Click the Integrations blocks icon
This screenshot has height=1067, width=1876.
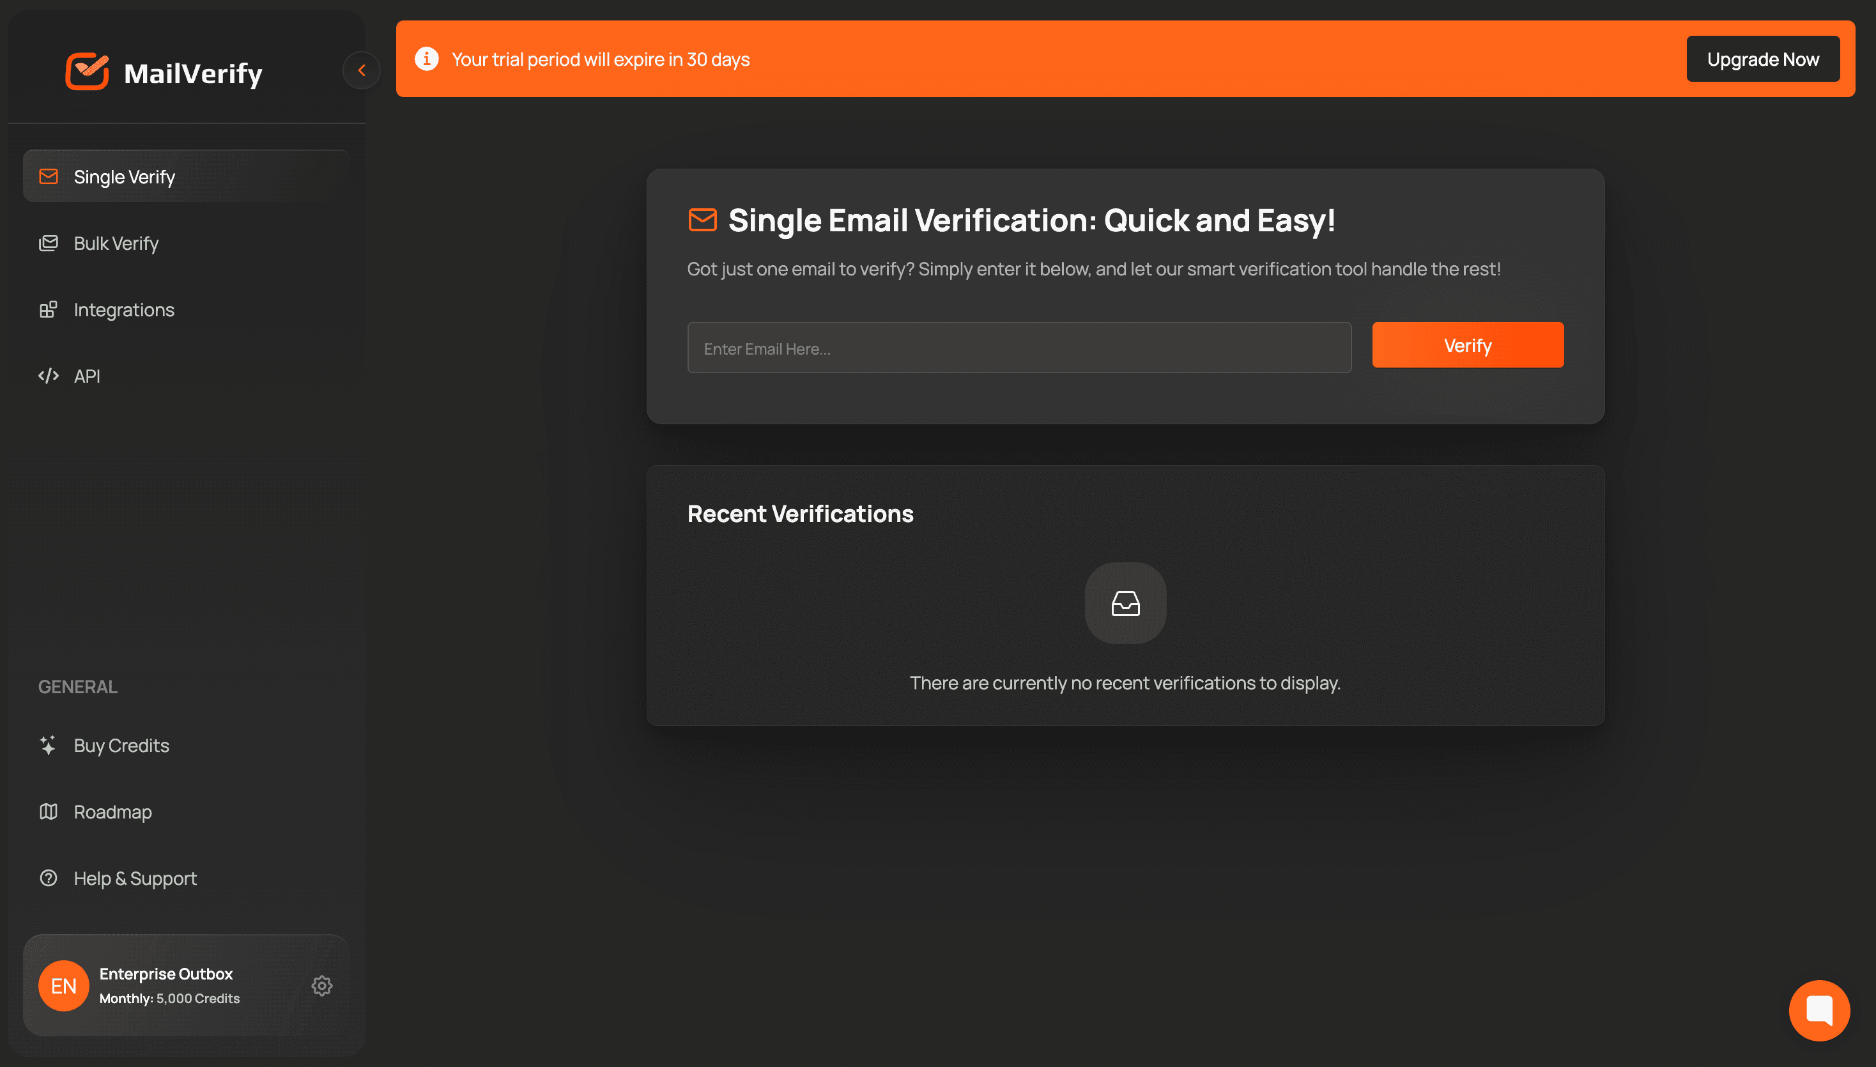(x=48, y=309)
